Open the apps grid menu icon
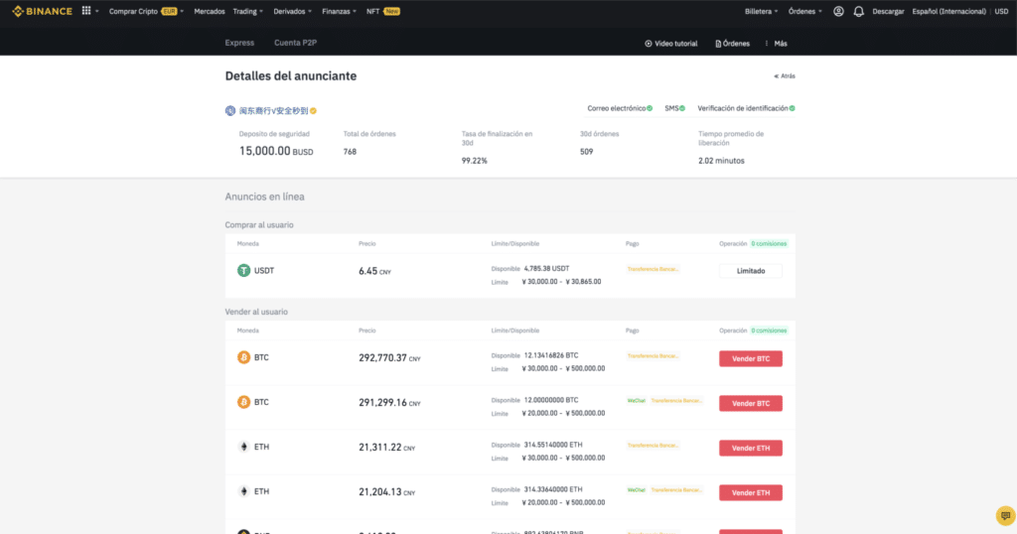Screen dimensions: 1017x534 pos(86,10)
